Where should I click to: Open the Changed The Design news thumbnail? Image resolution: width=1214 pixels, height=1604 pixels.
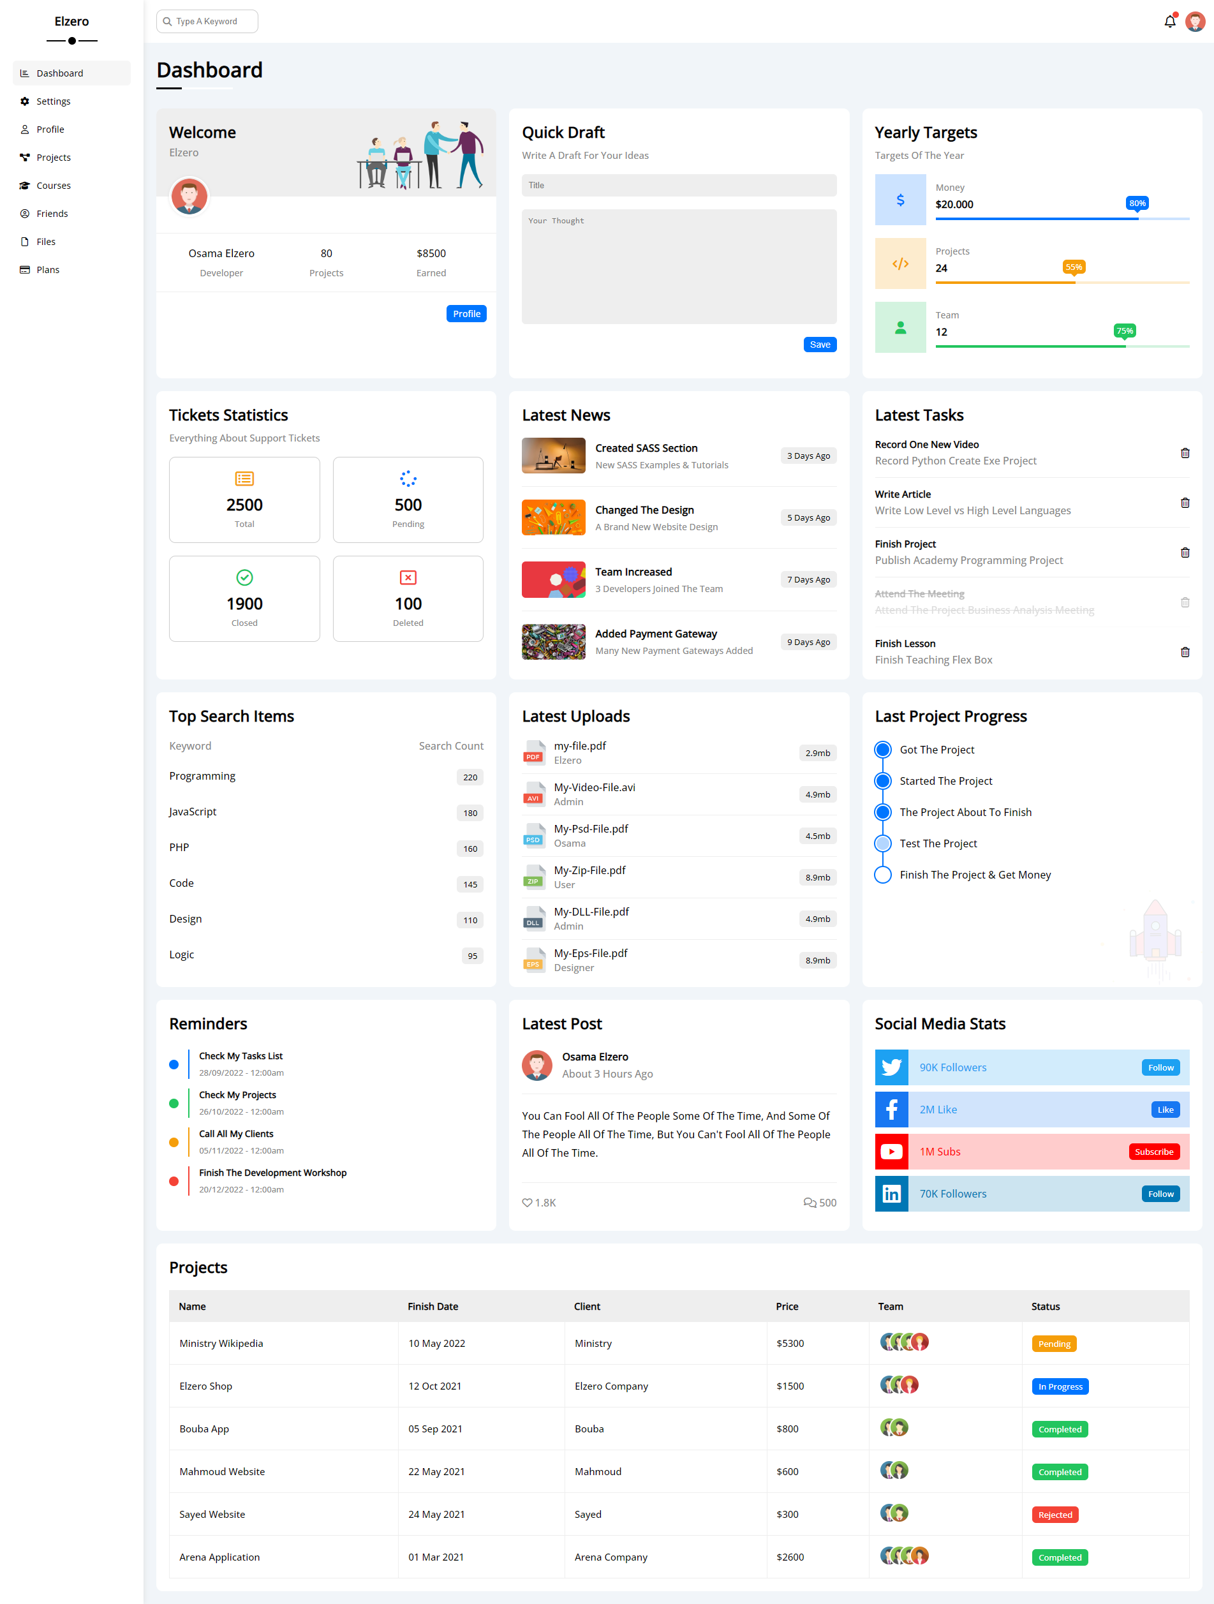(553, 517)
